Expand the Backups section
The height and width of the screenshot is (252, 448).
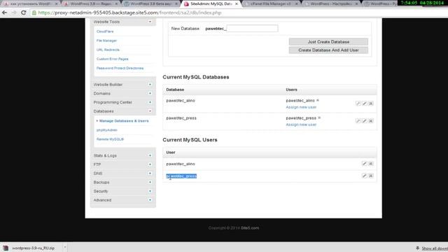coord(150,182)
